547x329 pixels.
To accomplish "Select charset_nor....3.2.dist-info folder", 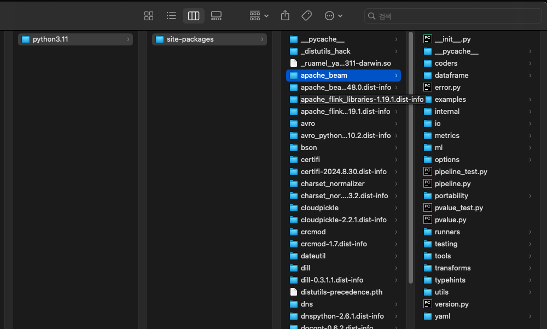I will click(x=344, y=196).
